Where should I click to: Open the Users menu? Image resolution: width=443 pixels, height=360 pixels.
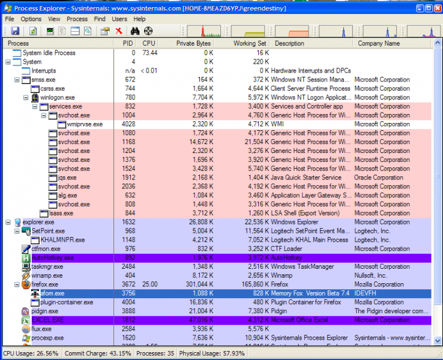(x=119, y=19)
